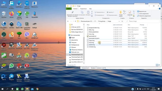
Task: Click Invert selection in the ribbon
Action: pos(144,16)
